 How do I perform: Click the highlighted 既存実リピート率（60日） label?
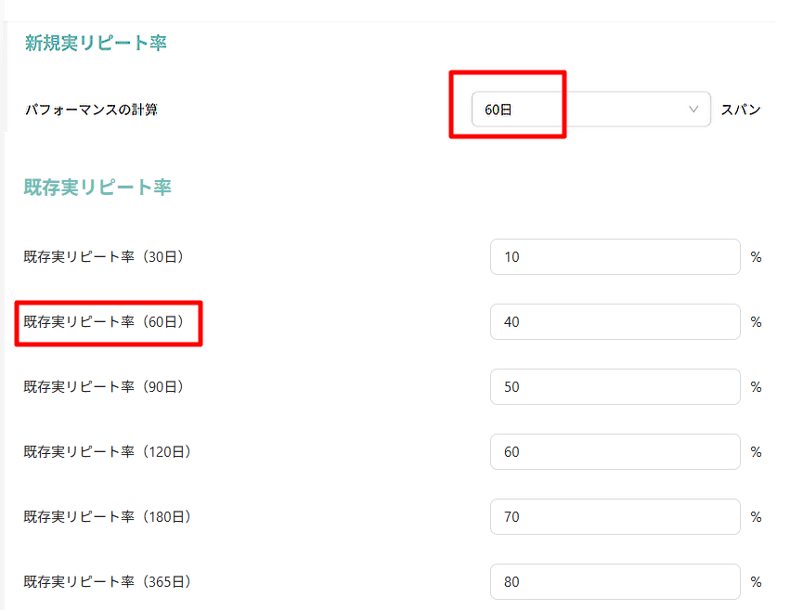point(104,322)
